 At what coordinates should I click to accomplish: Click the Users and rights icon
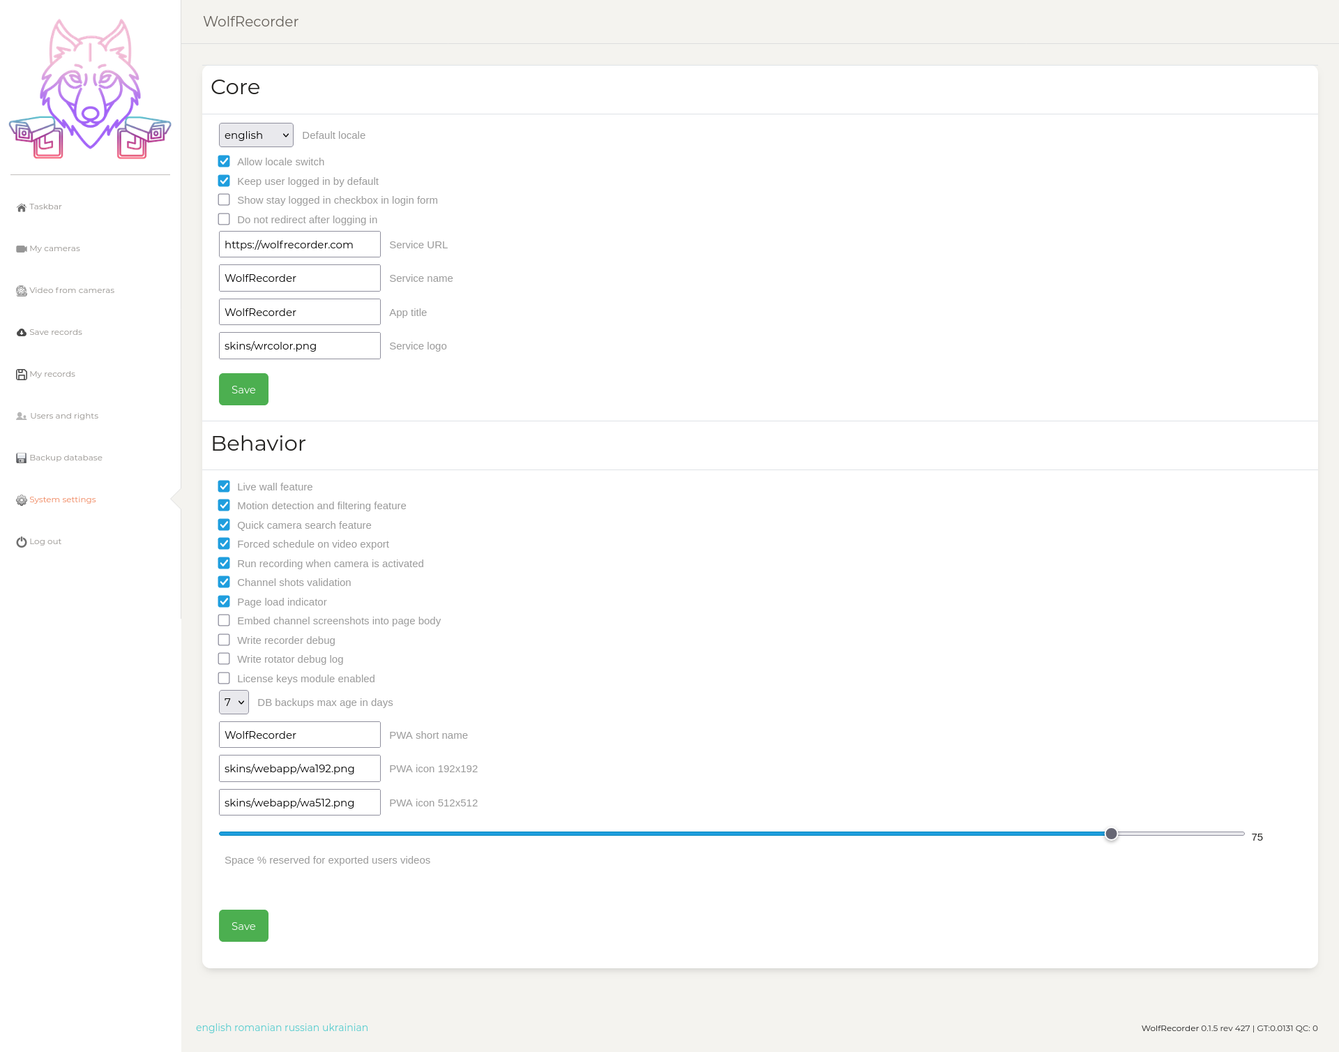pyautogui.click(x=22, y=416)
